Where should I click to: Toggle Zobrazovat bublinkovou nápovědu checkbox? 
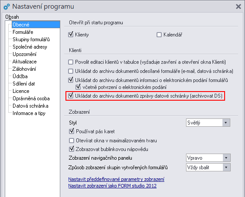[72, 149]
